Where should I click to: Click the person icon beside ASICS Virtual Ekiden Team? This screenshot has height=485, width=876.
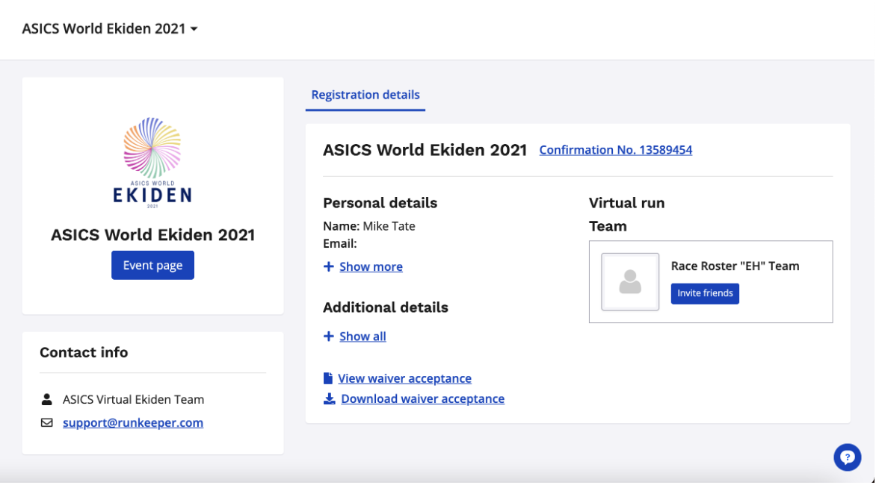(x=46, y=400)
